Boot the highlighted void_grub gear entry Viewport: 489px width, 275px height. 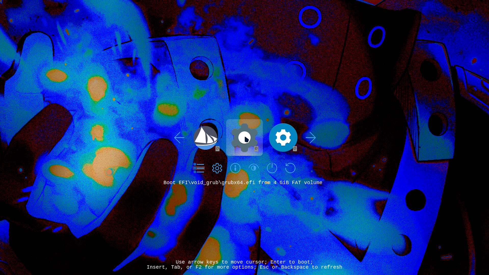click(x=244, y=137)
